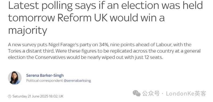
Task: Open the @serenabarksing handle link
Action: coord(77,81)
